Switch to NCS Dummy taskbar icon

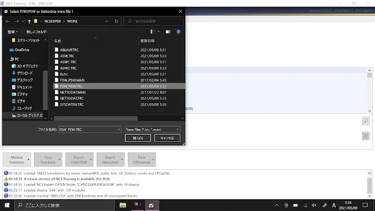pyautogui.click(x=151, y=205)
